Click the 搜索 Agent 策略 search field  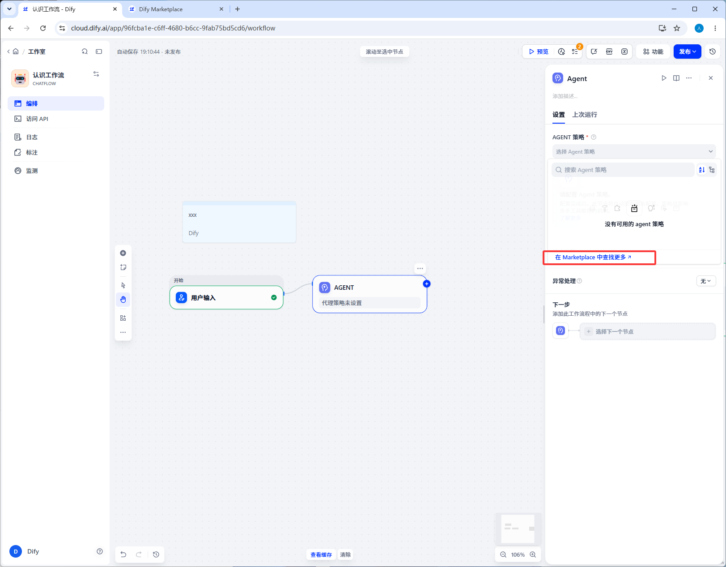(x=623, y=170)
